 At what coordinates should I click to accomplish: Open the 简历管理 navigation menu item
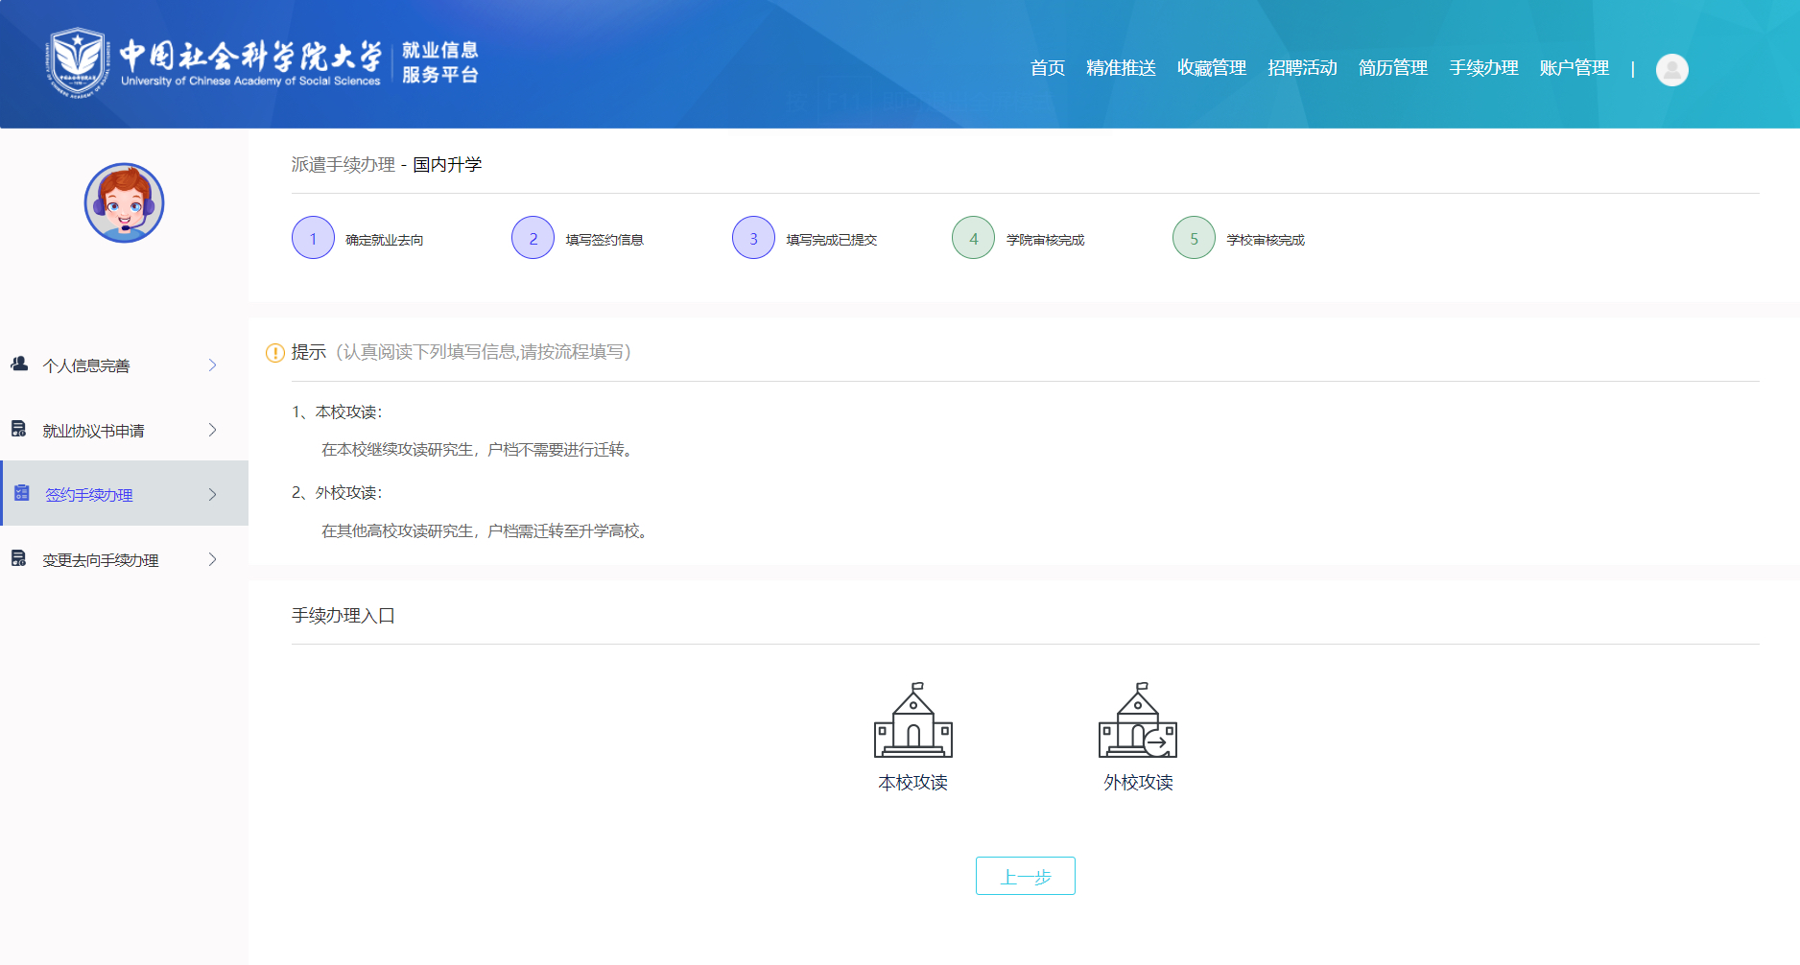tap(1392, 68)
